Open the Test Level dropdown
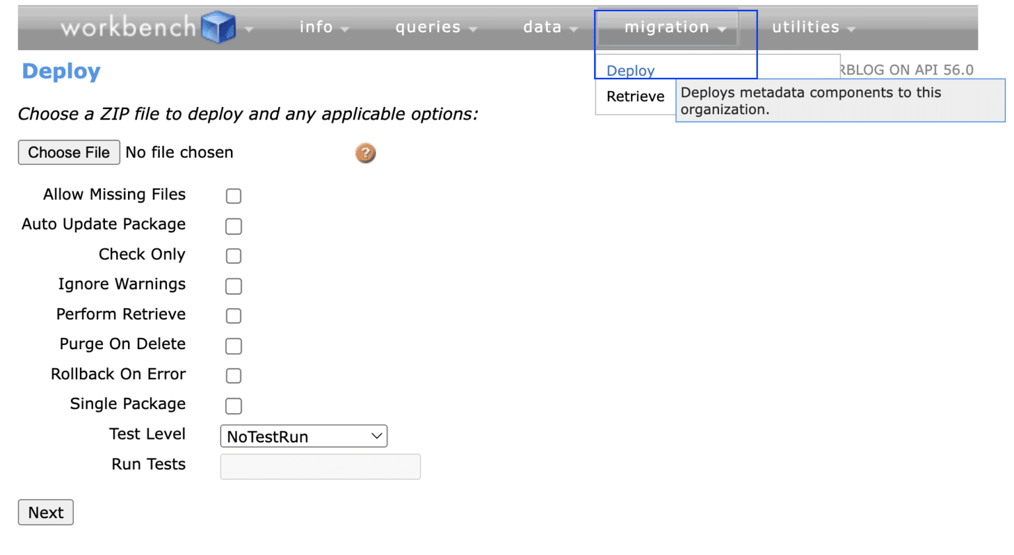 [303, 436]
